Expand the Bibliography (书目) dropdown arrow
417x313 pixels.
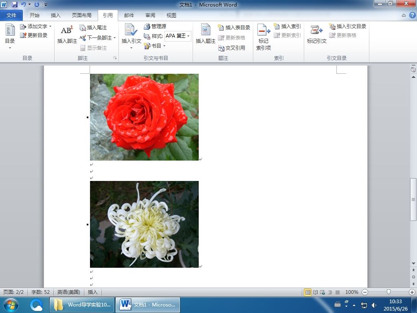[x=165, y=46]
